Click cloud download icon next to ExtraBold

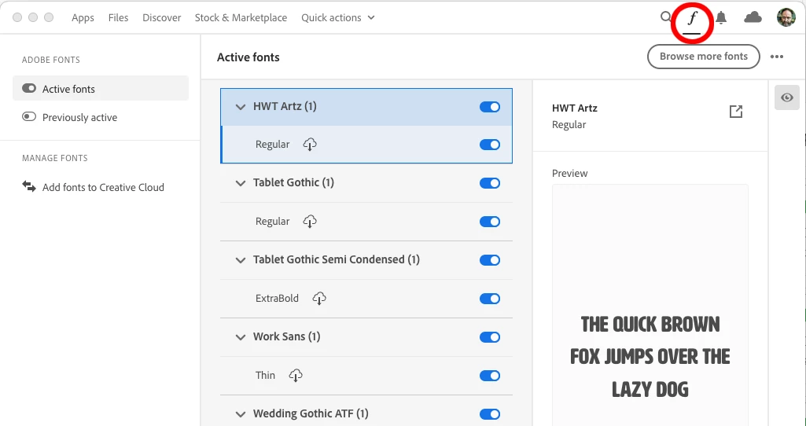(x=319, y=299)
